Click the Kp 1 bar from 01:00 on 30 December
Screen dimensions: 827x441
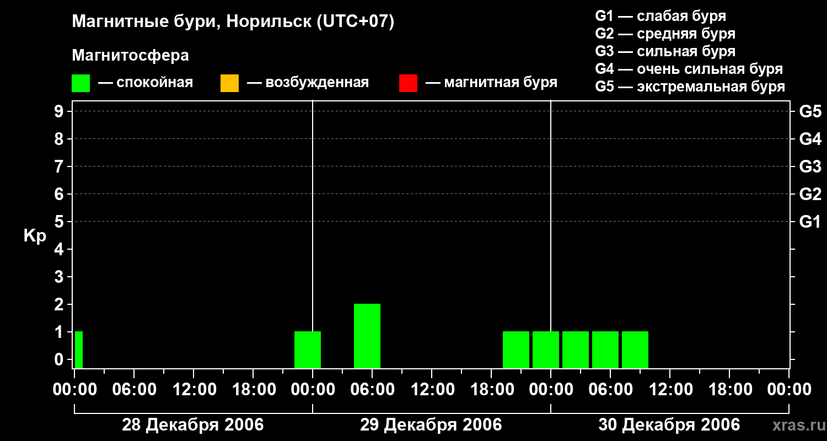[576, 349]
